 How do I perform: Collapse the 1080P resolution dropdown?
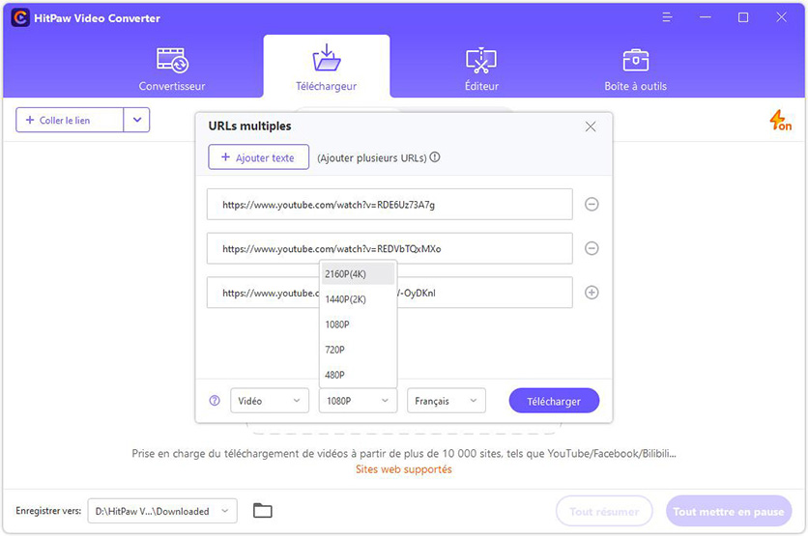click(x=359, y=401)
